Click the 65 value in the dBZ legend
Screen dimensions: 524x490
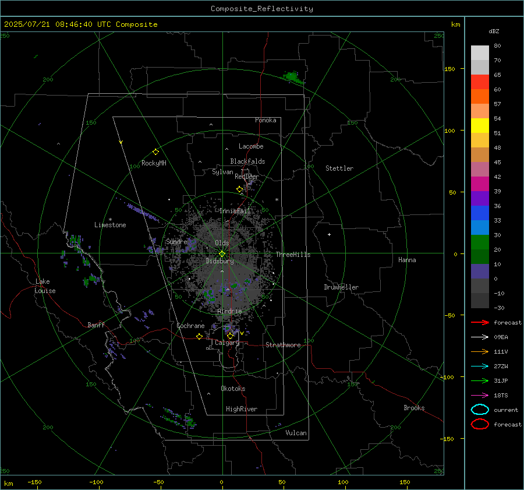(x=497, y=75)
